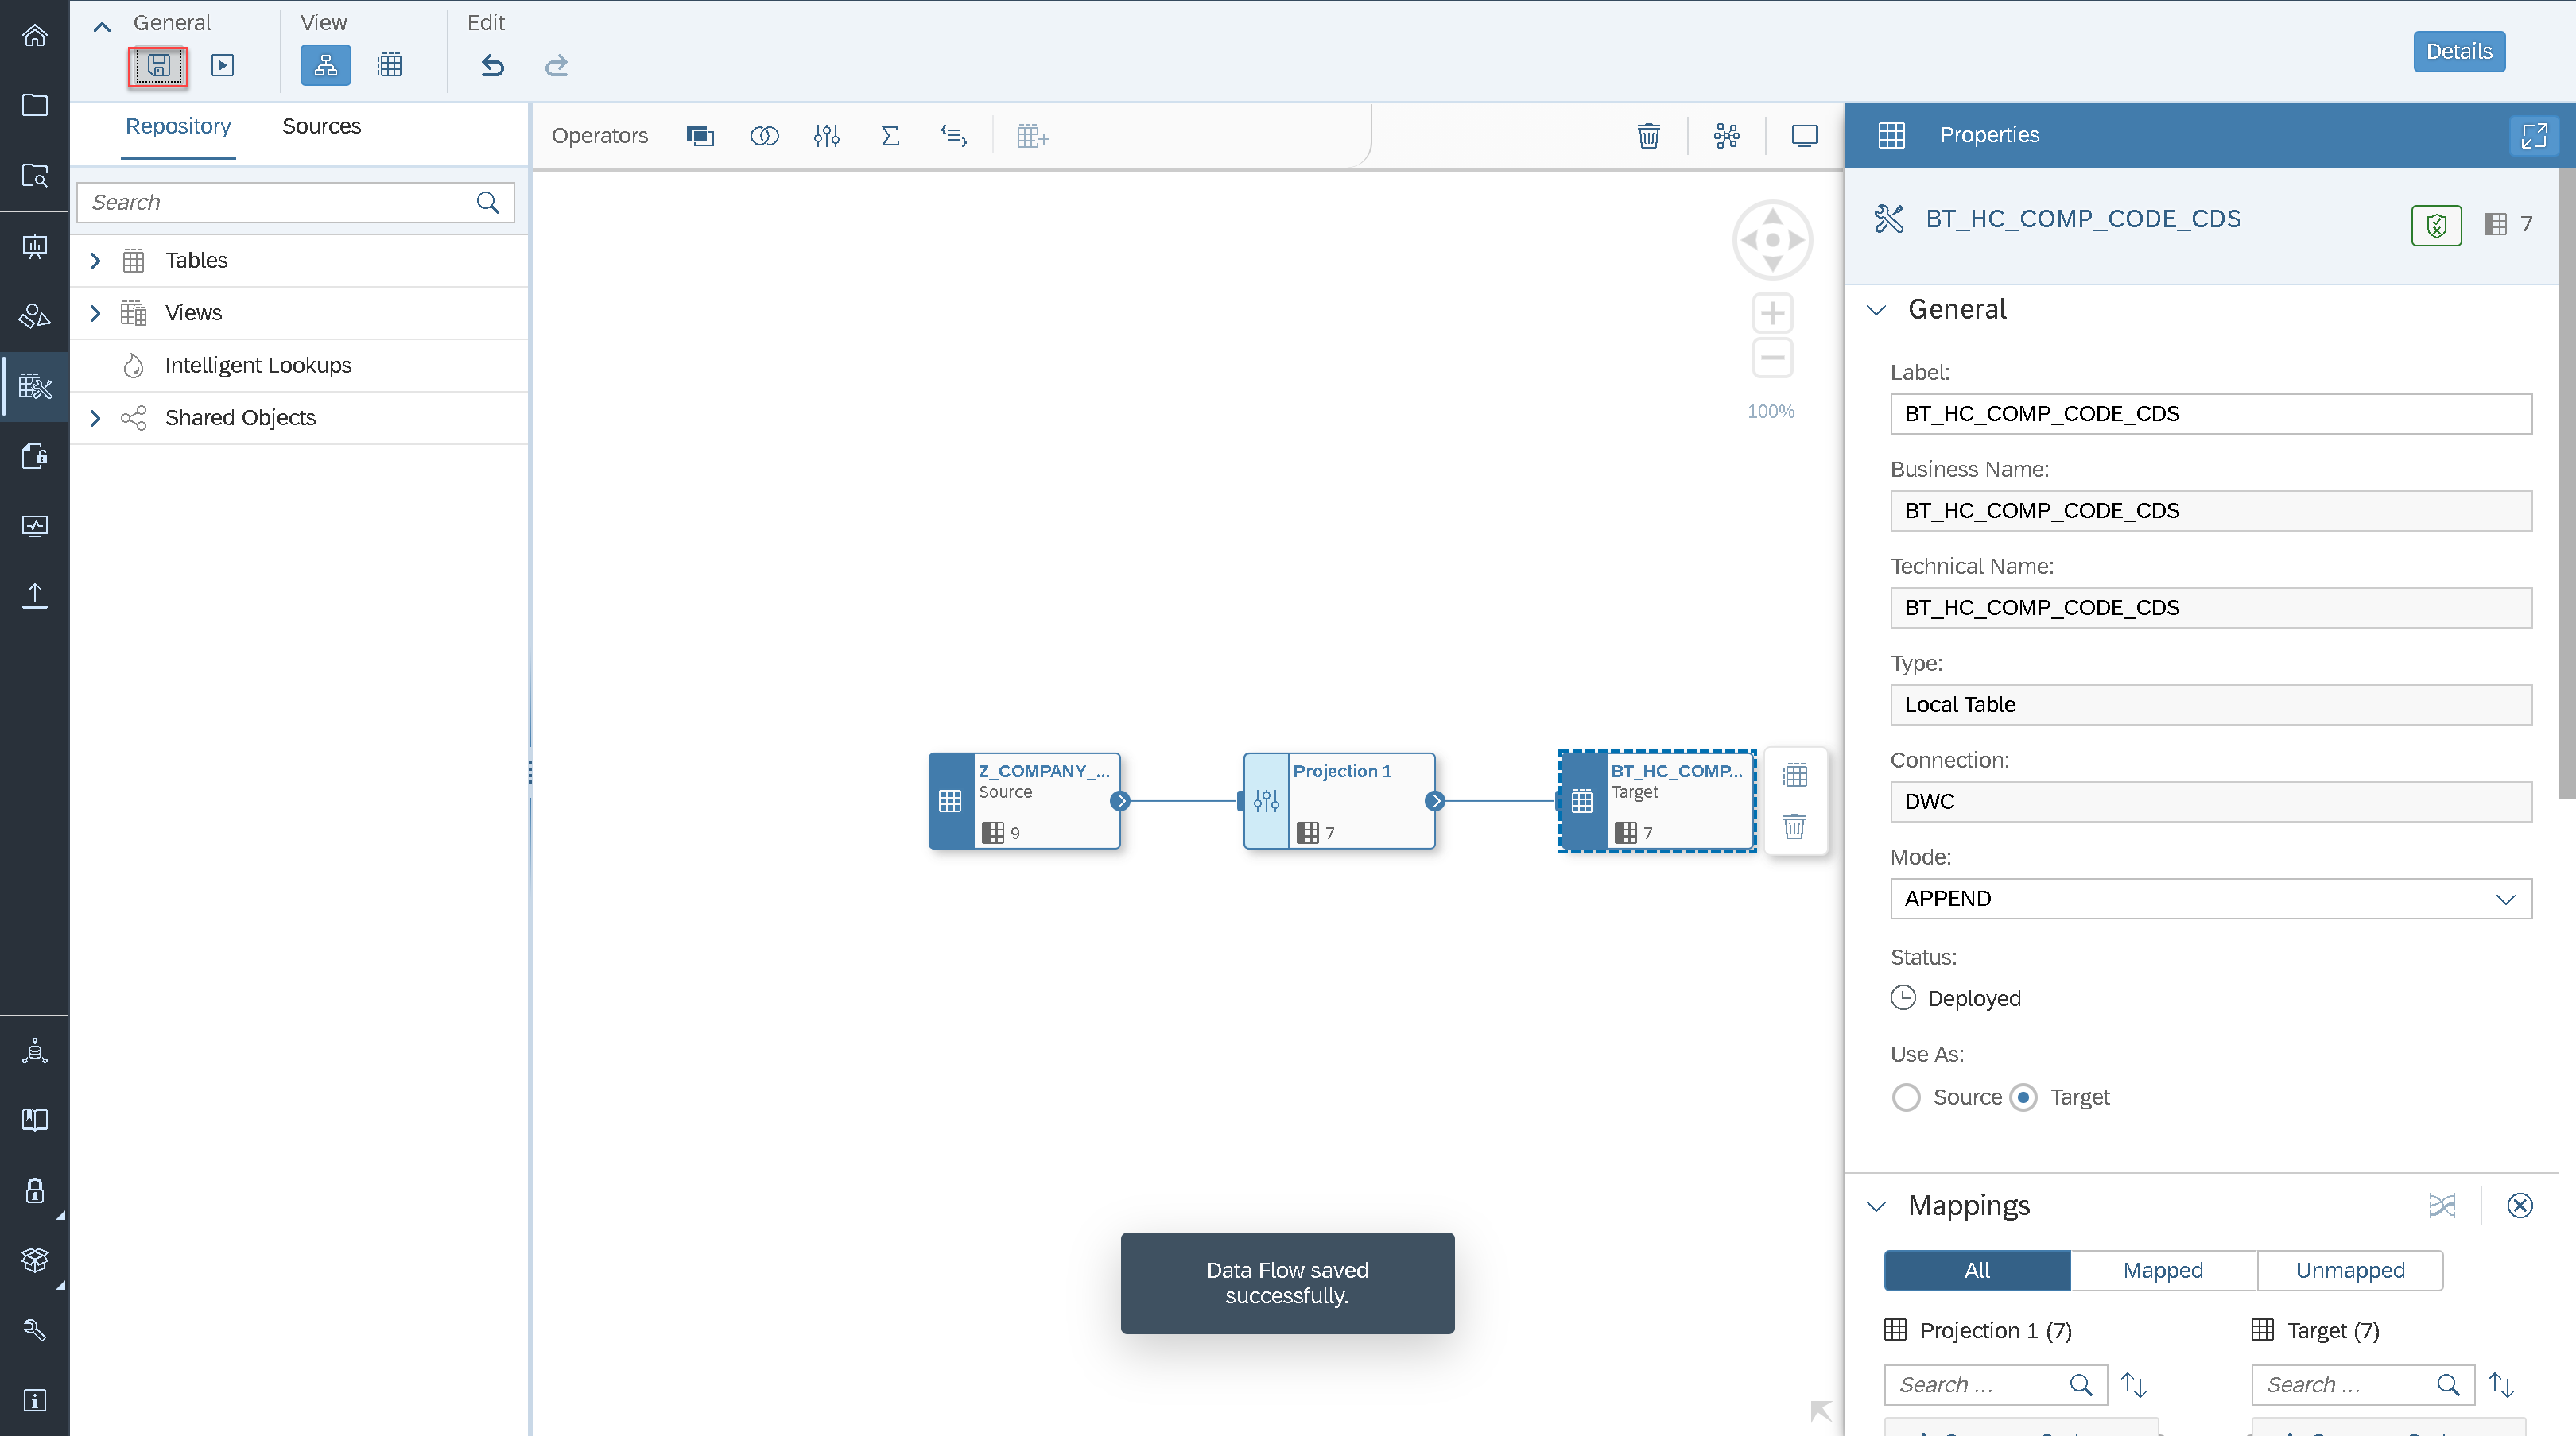Viewport: 2576px width, 1436px height.
Task: Filter to Mapped columns
Action: [x=2163, y=1270]
